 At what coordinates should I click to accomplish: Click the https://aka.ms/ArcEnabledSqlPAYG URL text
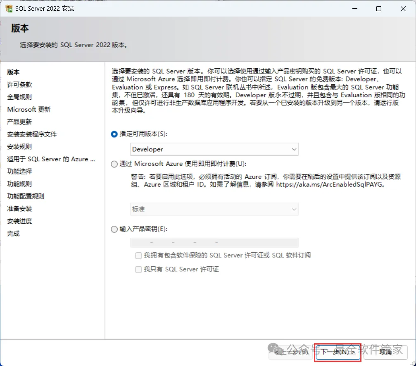coord(329,184)
